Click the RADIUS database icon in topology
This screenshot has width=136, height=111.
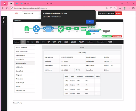27,29
